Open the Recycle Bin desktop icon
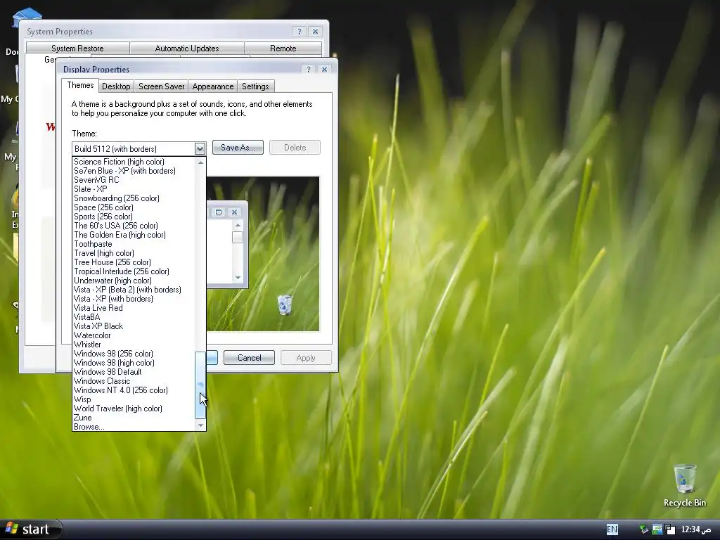720x540 pixels. coord(684,485)
